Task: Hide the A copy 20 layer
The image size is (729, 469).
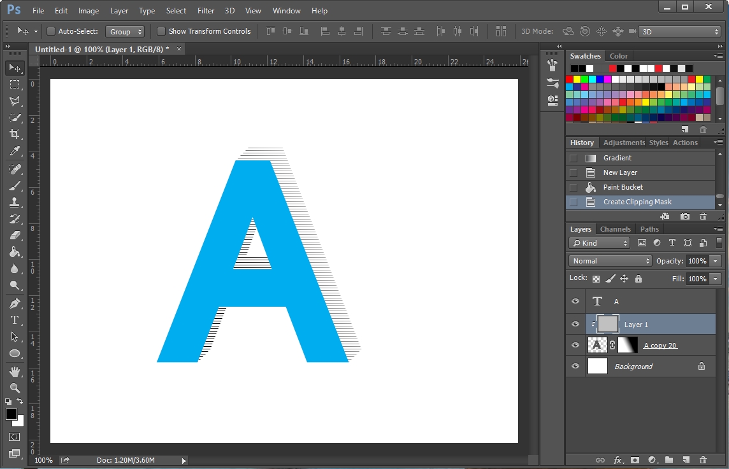Action: pyautogui.click(x=575, y=345)
